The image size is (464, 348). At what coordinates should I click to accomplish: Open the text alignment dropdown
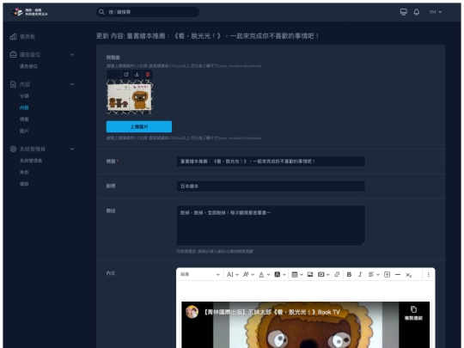pos(374,275)
